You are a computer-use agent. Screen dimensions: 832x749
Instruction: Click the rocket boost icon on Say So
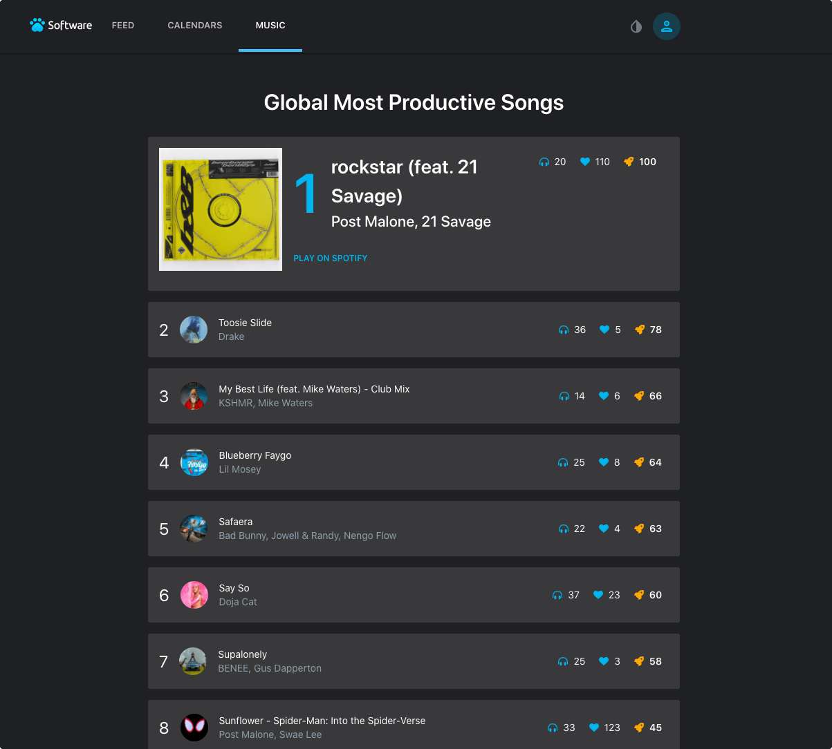638,595
